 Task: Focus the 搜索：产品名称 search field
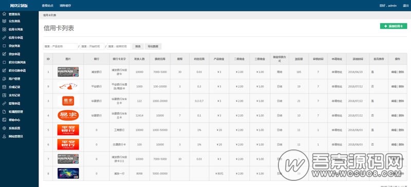(60, 46)
